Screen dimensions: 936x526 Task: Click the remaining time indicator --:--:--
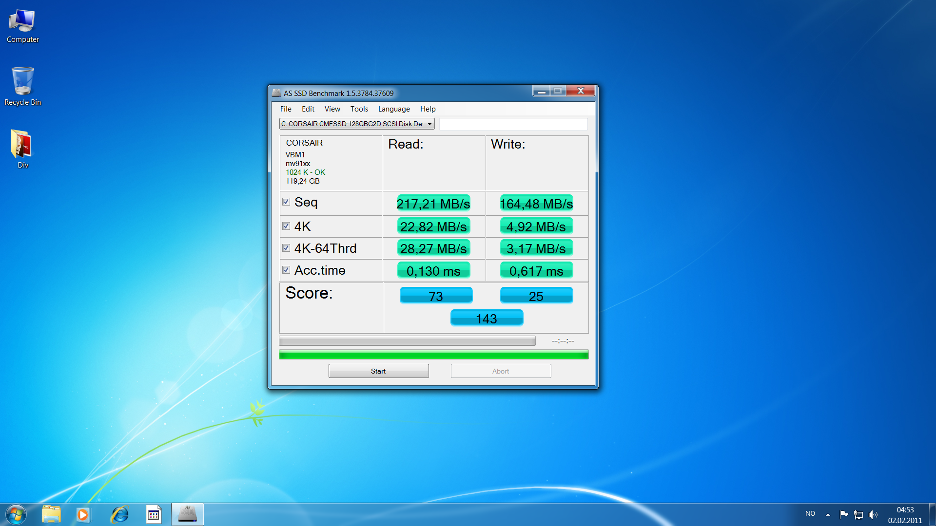coord(563,341)
